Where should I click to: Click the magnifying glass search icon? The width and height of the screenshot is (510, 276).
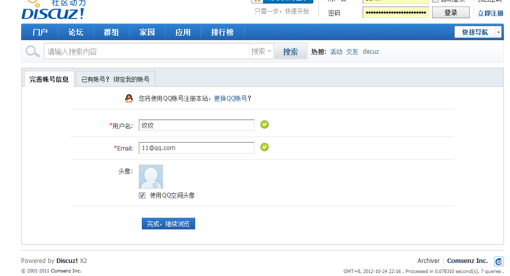[x=33, y=51]
